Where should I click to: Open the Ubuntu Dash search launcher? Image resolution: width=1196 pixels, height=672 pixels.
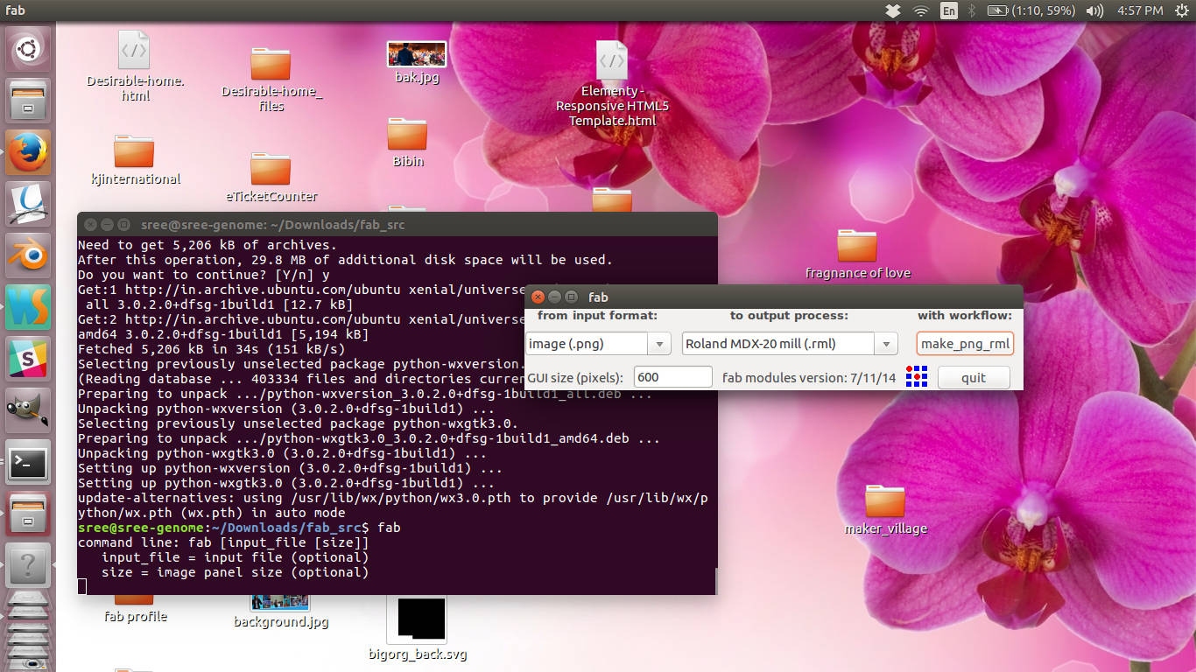(x=28, y=48)
